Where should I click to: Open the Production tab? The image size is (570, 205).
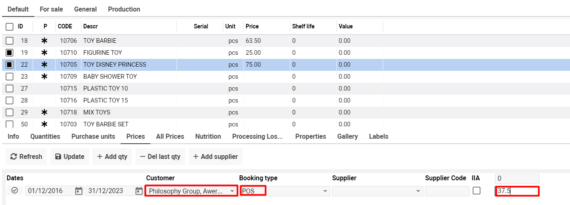124,9
